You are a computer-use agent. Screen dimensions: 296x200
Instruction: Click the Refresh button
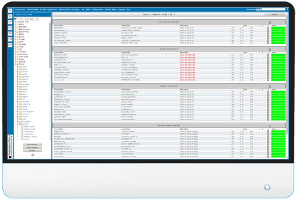tap(274, 14)
